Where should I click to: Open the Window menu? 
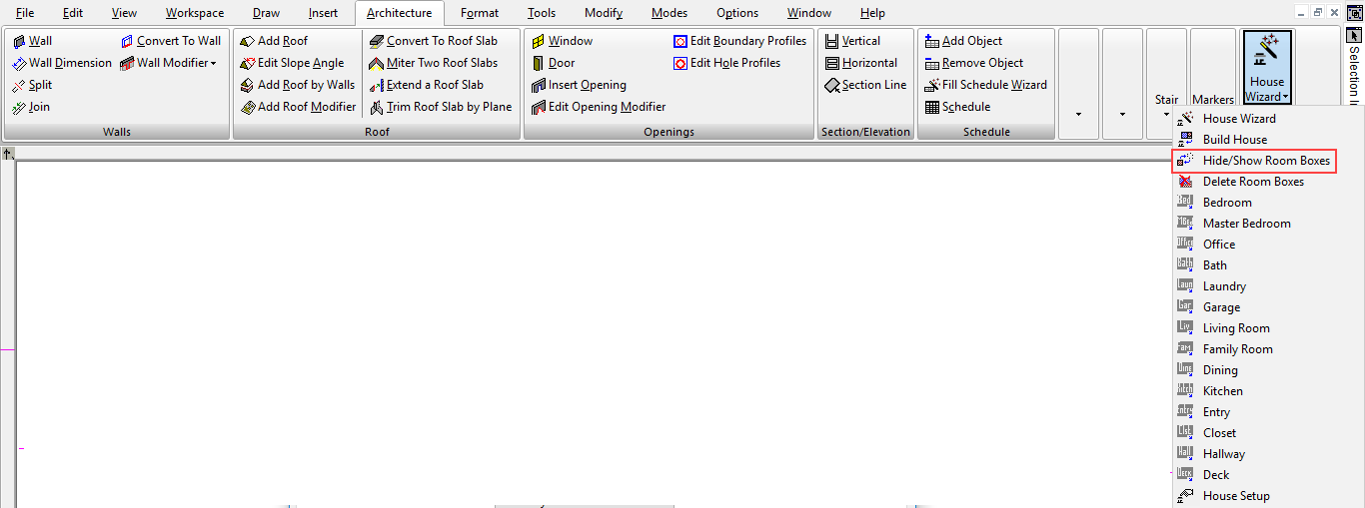coord(809,13)
